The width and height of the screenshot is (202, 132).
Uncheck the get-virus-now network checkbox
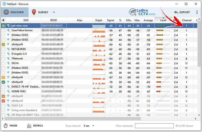pos(3,26)
